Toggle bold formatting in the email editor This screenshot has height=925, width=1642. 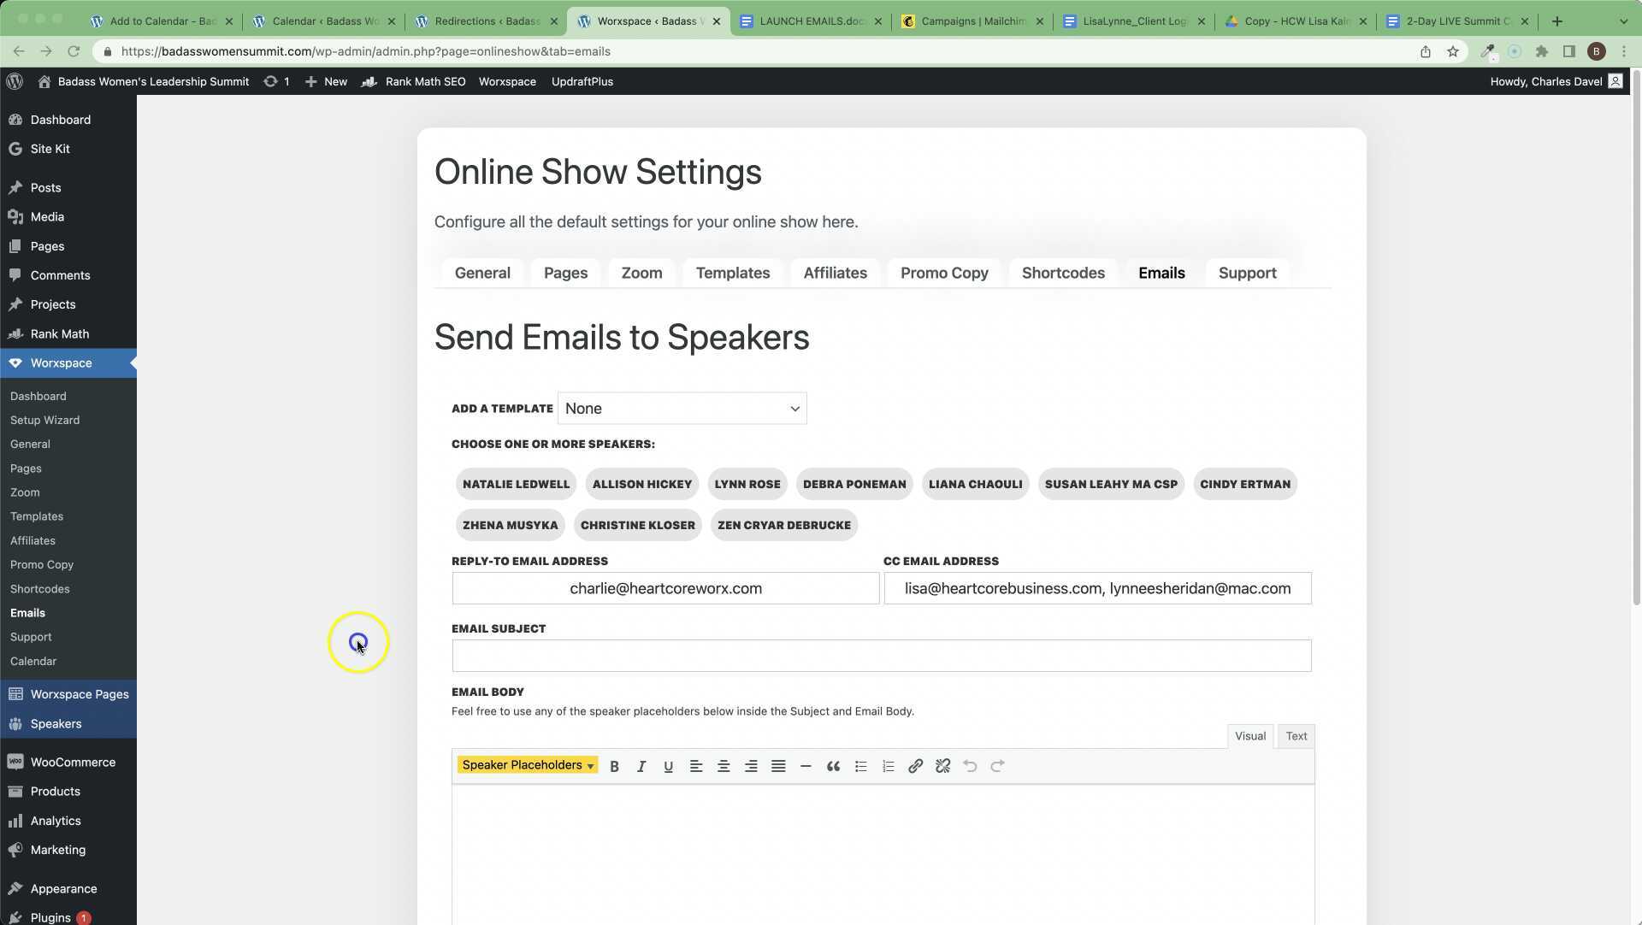[613, 766]
